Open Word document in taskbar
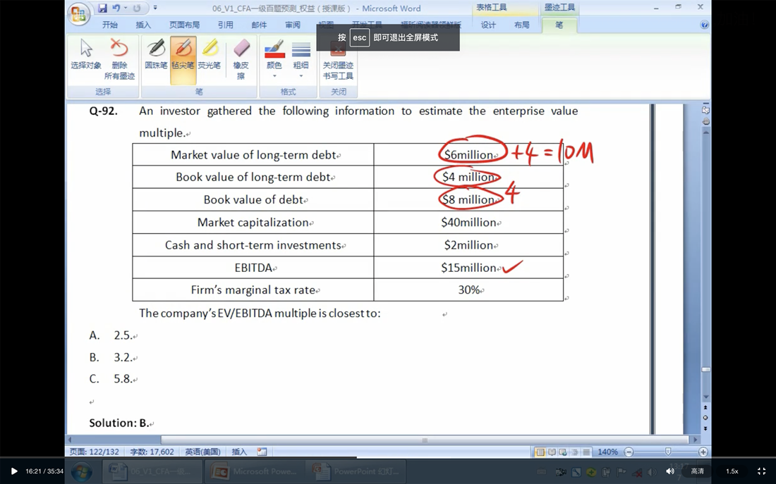Image resolution: width=776 pixels, height=484 pixels. pyautogui.click(x=152, y=471)
